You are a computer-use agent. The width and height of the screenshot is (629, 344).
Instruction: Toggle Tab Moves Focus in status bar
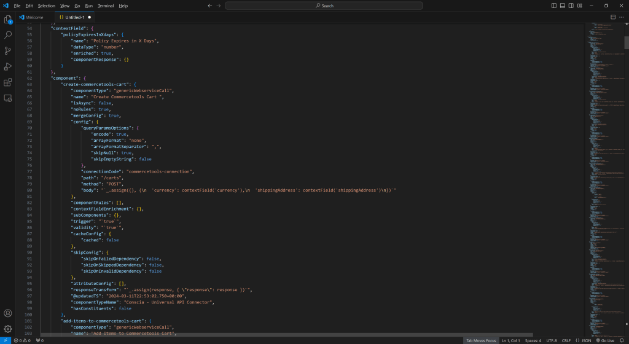coord(481,340)
